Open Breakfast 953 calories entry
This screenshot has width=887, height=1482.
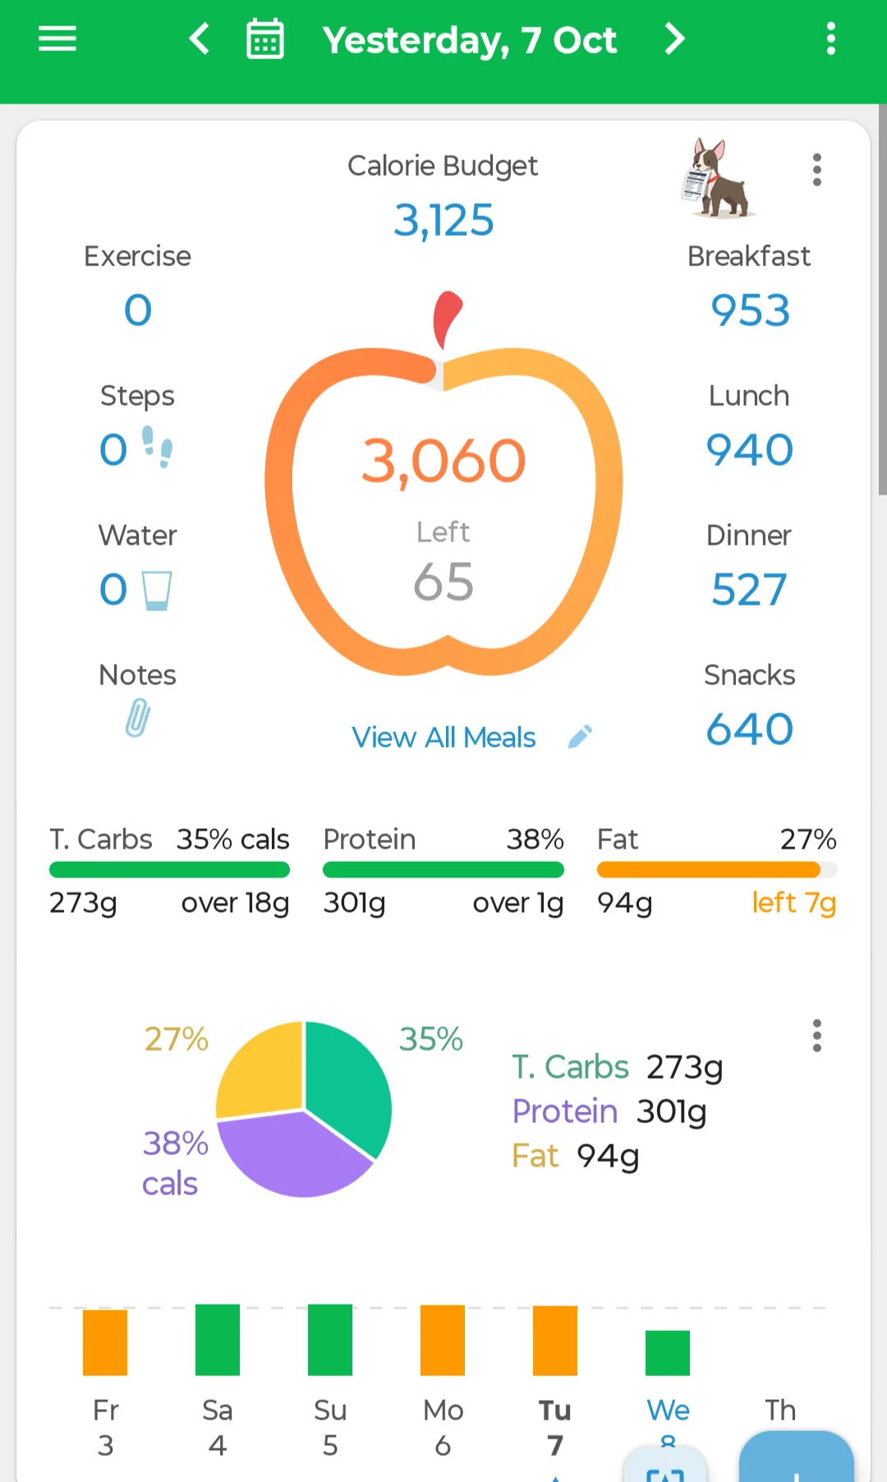749,287
